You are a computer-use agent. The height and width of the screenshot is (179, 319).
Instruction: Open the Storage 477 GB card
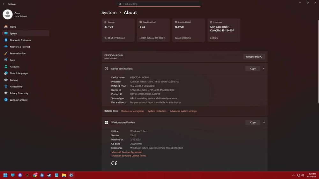pos(118,30)
